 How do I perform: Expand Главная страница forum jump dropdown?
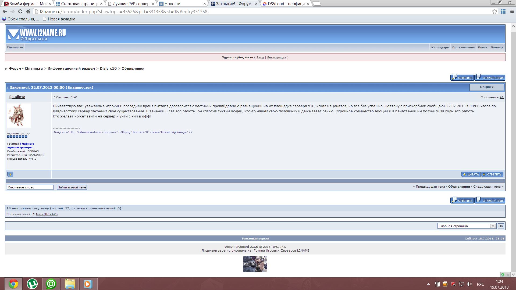467,226
